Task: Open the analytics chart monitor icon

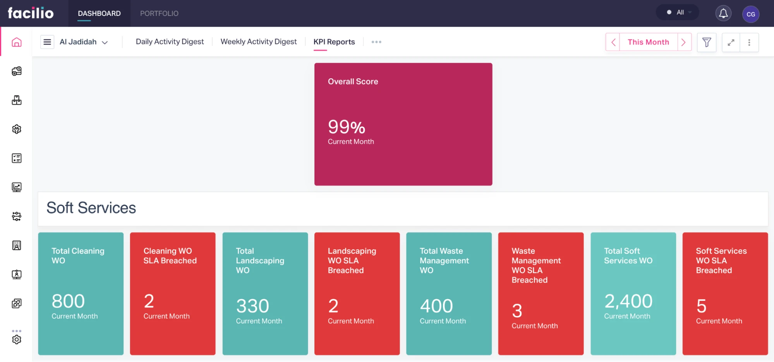Action: tap(17, 187)
